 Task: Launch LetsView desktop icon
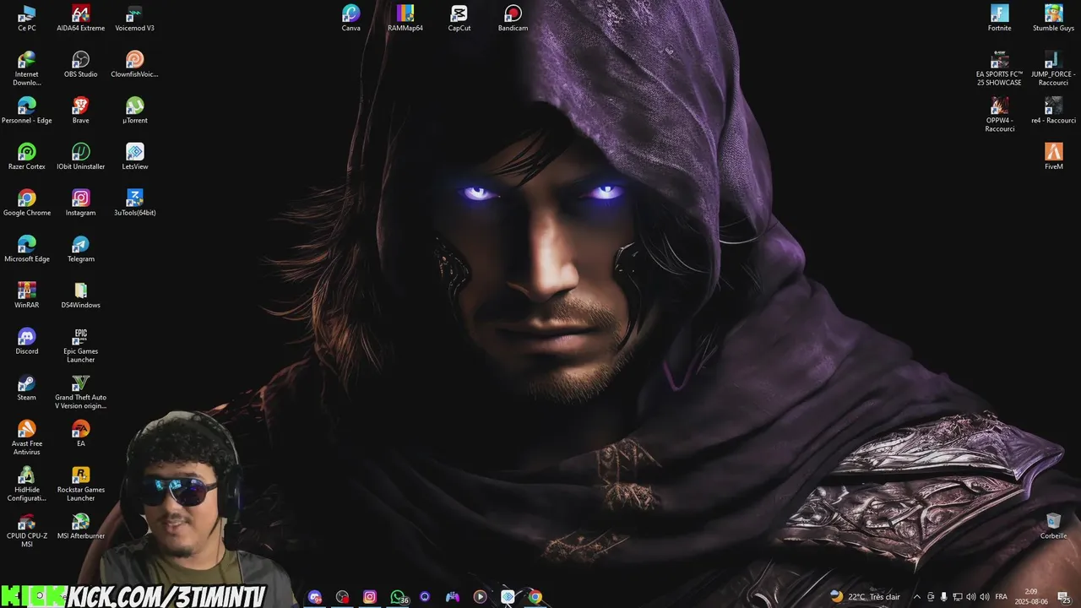(135, 157)
